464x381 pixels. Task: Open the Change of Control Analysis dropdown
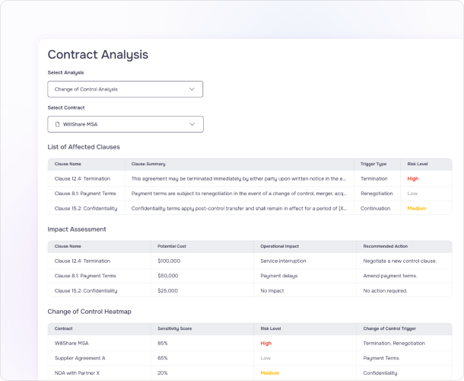(x=126, y=89)
